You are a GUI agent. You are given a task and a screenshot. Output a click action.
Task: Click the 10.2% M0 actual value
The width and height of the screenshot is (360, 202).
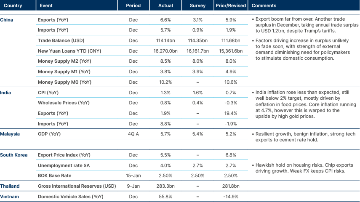pyautogui.click(x=165, y=82)
